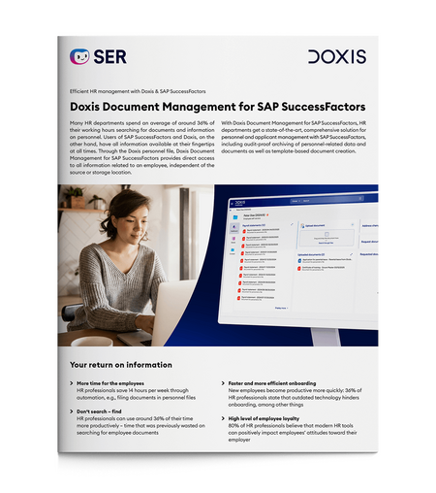
Task: Click the 'Payroll statements' heading in the monitor
Action: coord(254,225)
